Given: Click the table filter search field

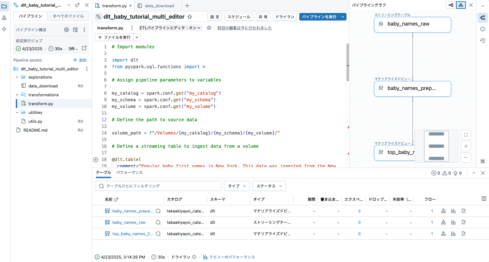Looking at the screenshot, I should tap(158, 186).
